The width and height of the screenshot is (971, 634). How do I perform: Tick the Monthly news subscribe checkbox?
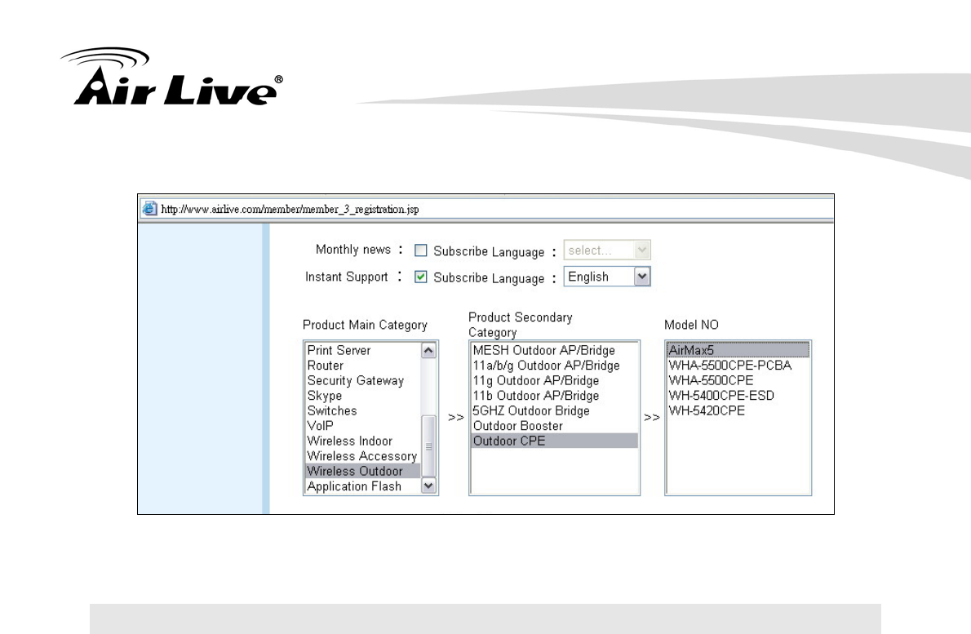point(420,250)
